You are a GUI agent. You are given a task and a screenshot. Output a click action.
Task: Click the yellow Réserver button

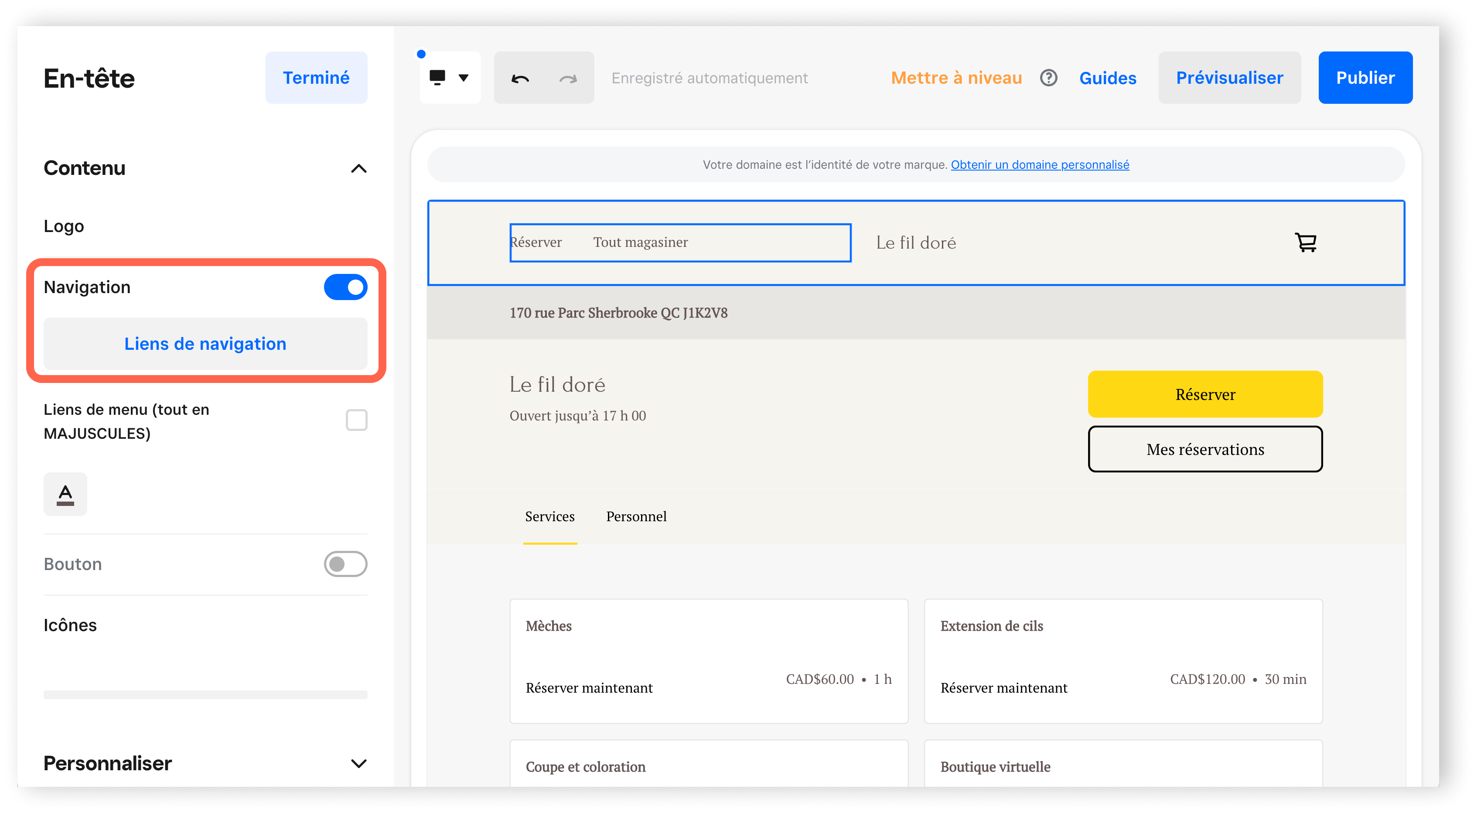coord(1205,394)
